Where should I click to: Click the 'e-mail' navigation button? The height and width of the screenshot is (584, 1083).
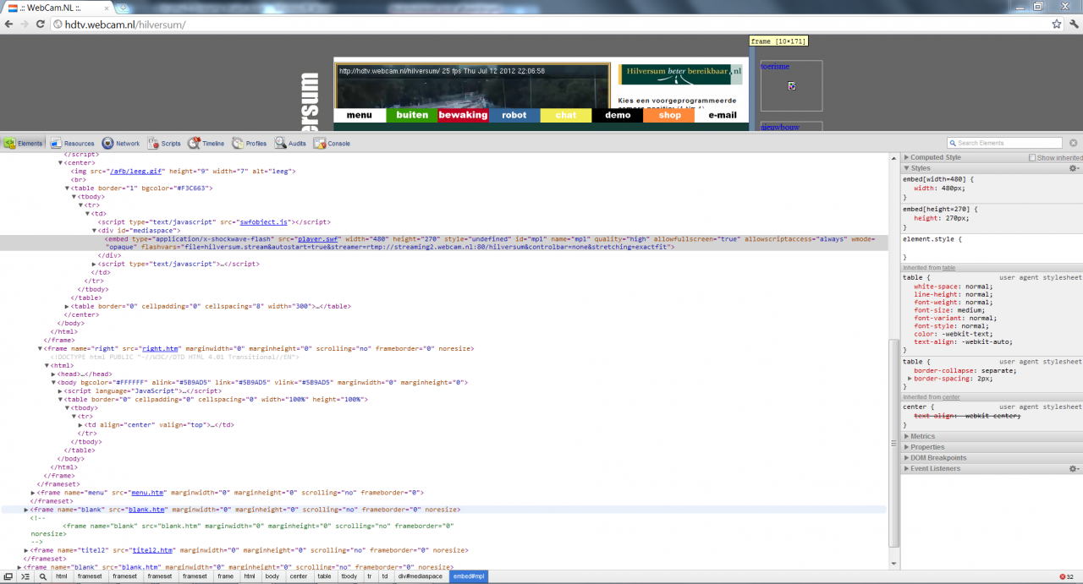click(x=722, y=115)
